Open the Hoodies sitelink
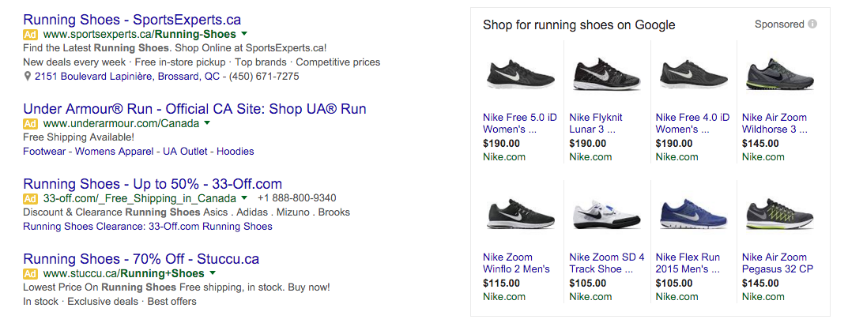This screenshot has height=323, width=848. click(236, 151)
